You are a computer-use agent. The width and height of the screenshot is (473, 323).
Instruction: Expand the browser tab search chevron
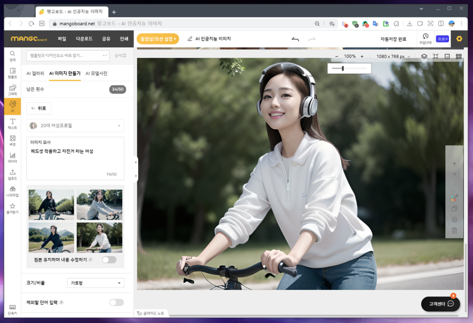click(x=422, y=9)
